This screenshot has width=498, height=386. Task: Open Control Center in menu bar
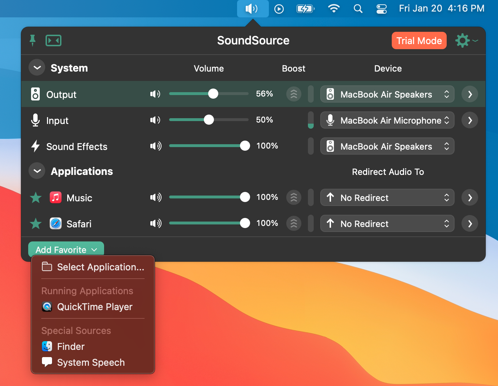coord(382,9)
